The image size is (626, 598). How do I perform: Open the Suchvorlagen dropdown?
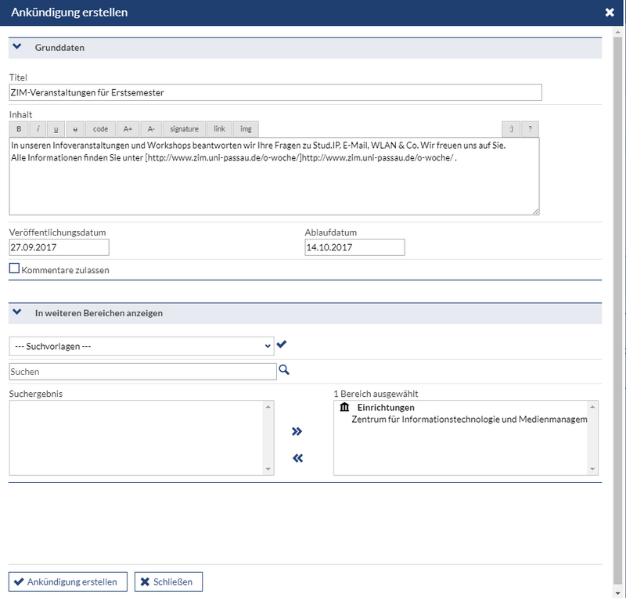click(142, 346)
